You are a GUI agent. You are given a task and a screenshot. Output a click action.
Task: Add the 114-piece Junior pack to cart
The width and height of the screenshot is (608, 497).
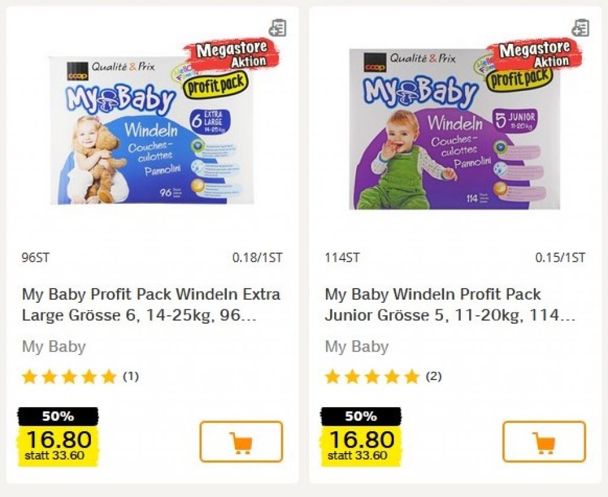(544, 442)
